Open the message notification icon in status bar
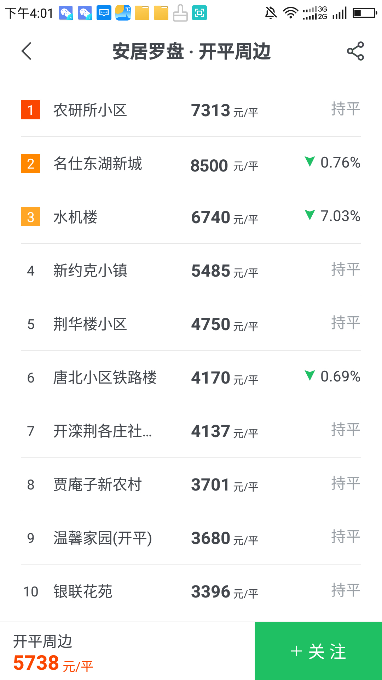 point(104,13)
